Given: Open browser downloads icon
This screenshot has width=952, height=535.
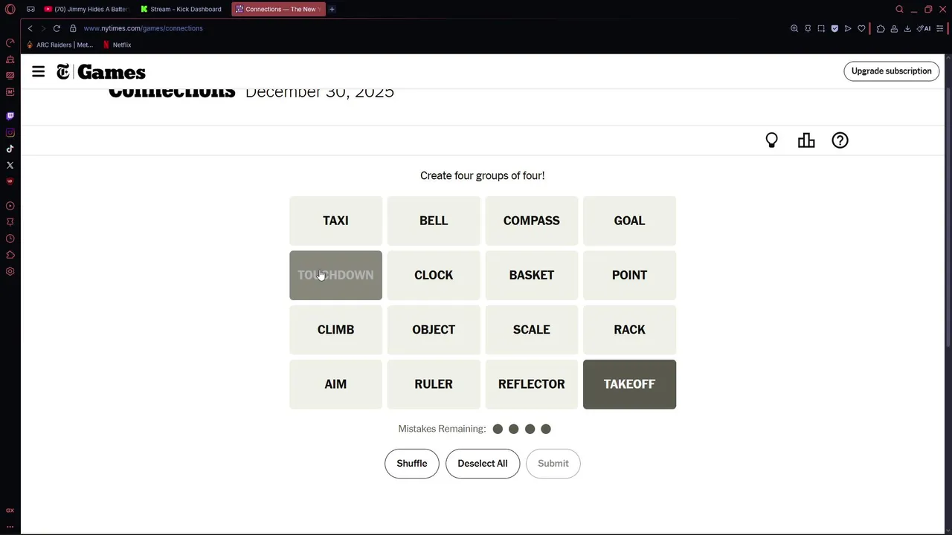Looking at the screenshot, I should (907, 28).
